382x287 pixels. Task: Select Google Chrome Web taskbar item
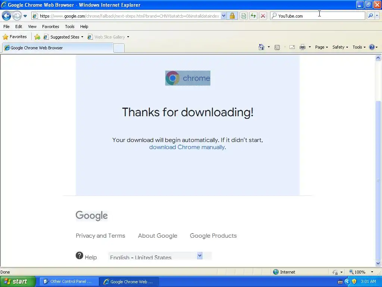coord(129,282)
